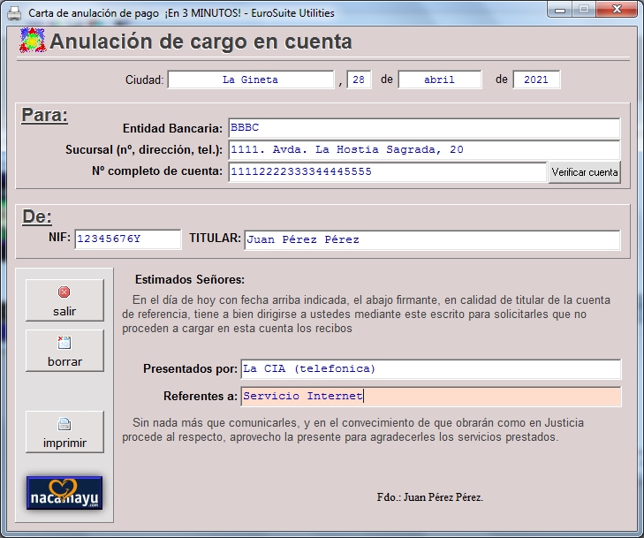
Task: Click the printer icon in title bar
Action: tap(15, 14)
